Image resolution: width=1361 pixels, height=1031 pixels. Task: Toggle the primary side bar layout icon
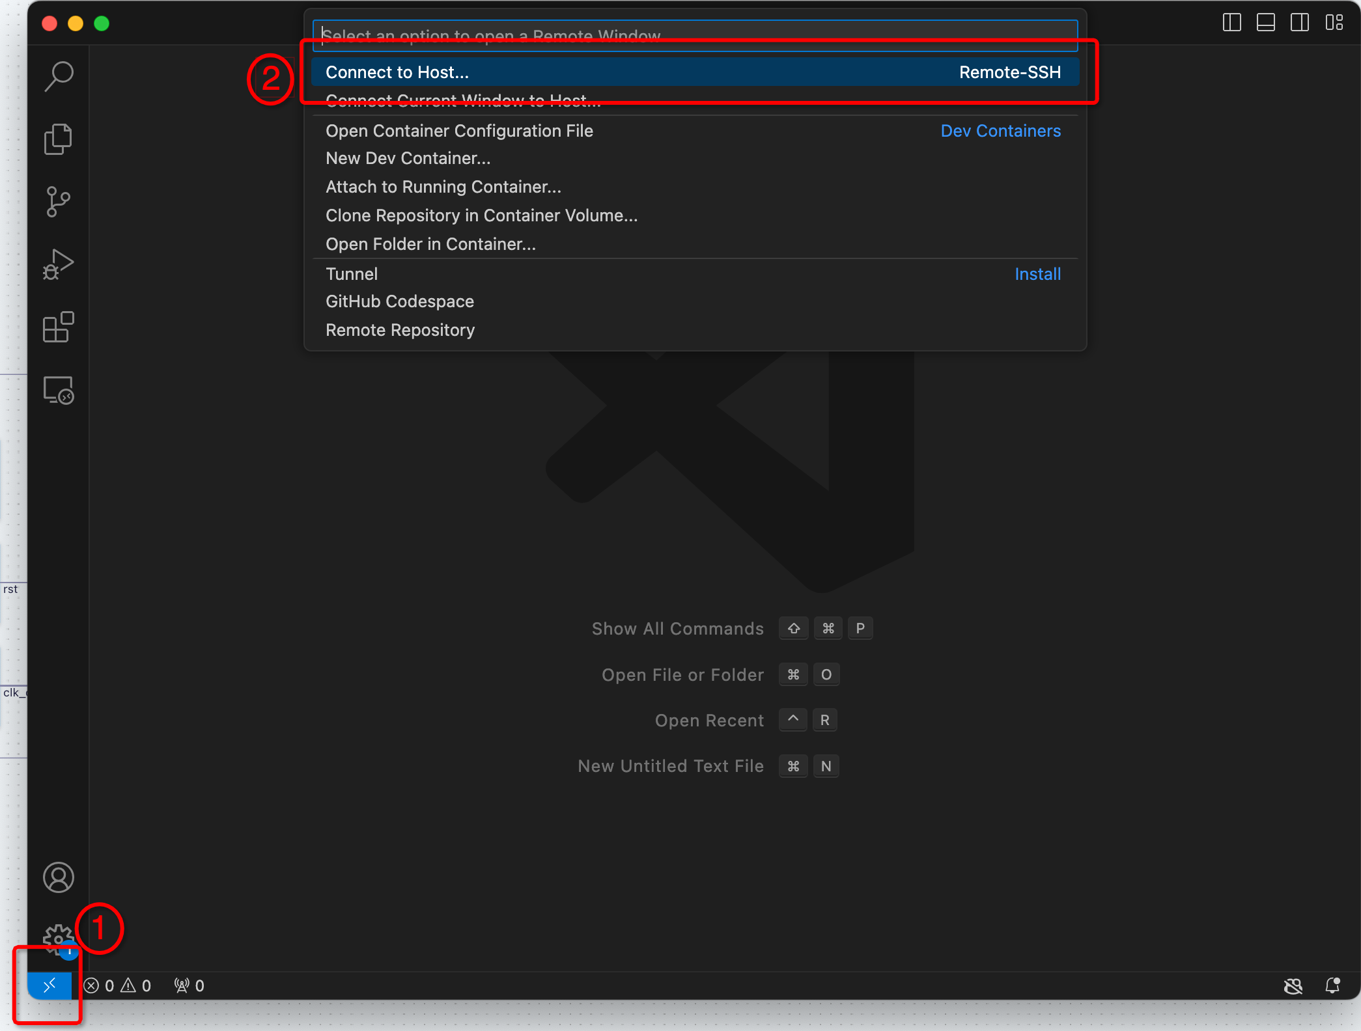(1232, 23)
